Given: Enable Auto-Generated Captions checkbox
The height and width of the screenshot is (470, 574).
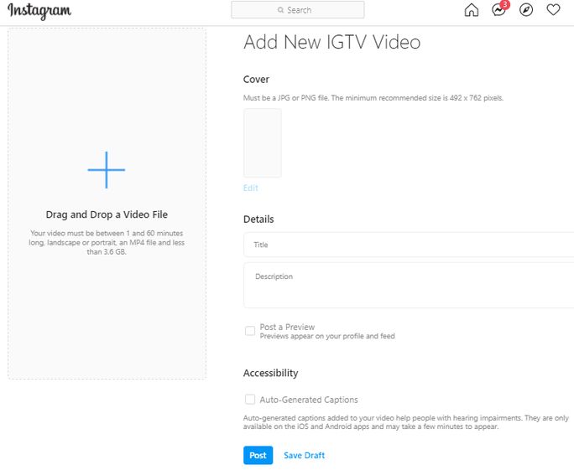Looking at the screenshot, I should (250, 399).
